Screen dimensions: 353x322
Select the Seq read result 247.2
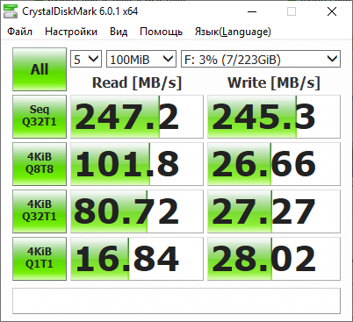click(137, 117)
